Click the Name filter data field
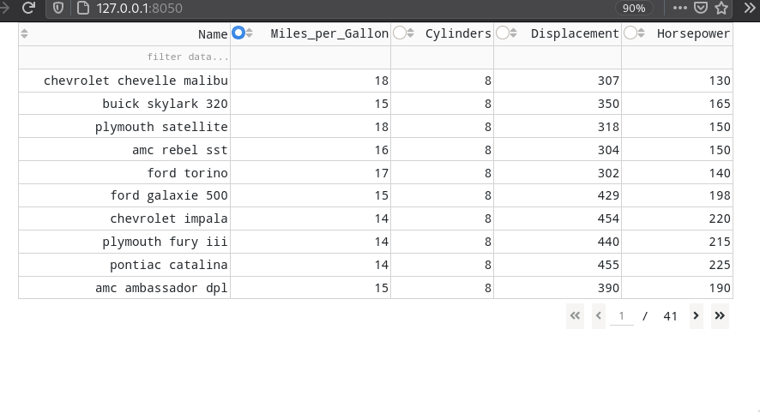This screenshot has width=760, height=413. click(x=124, y=57)
